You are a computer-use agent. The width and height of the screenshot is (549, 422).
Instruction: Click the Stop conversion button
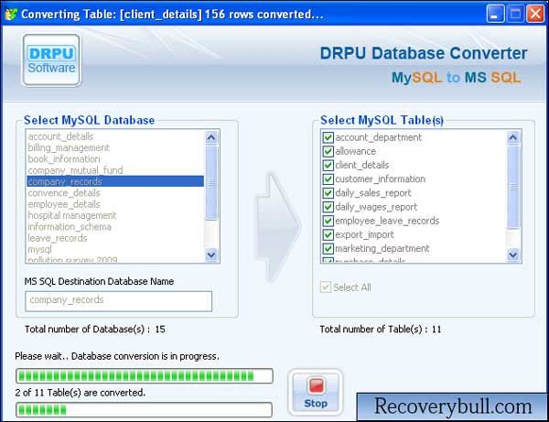point(316,392)
